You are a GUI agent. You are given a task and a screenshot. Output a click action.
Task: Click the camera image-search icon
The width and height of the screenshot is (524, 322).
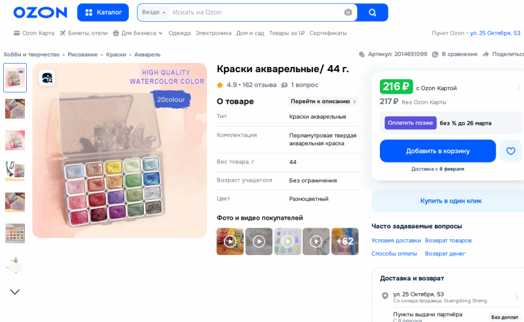point(348,12)
